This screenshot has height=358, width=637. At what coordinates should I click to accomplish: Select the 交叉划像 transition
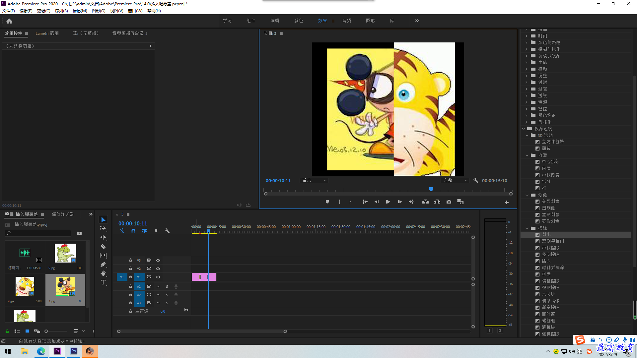coord(550,201)
